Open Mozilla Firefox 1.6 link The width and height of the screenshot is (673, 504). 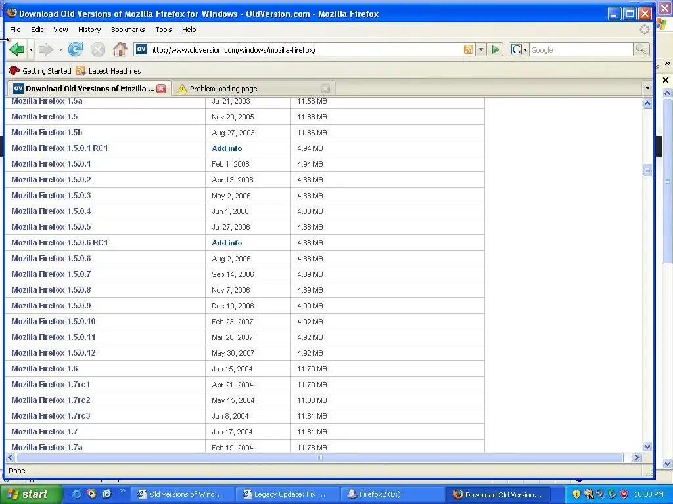[x=44, y=369]
